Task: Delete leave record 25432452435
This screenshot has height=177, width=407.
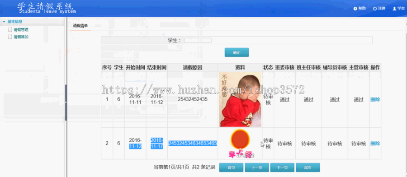Action: point(375,99)
